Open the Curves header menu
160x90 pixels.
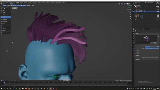20,4
